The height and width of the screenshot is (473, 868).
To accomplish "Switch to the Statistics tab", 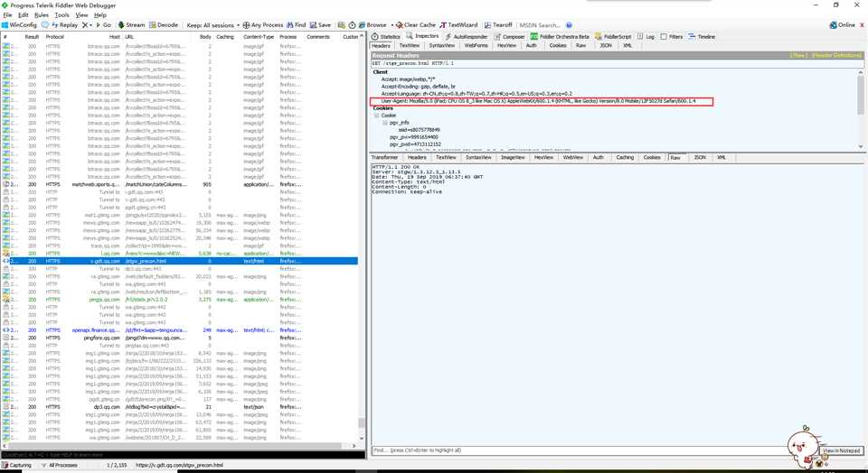I will (x=386, y=36).
